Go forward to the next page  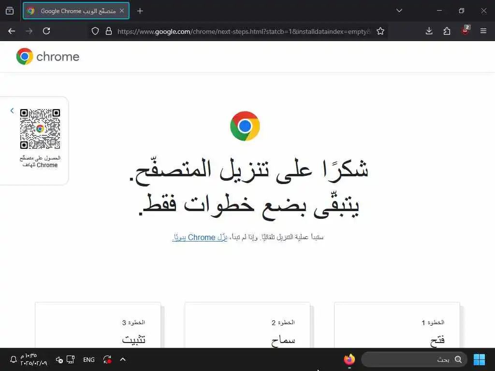tap(29, 31)
